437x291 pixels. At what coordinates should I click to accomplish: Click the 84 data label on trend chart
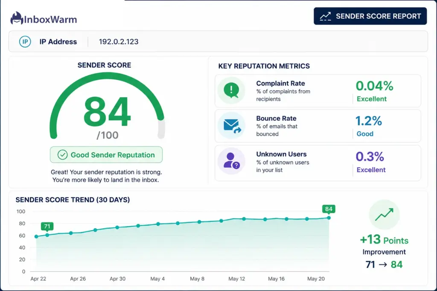[329, 209]
